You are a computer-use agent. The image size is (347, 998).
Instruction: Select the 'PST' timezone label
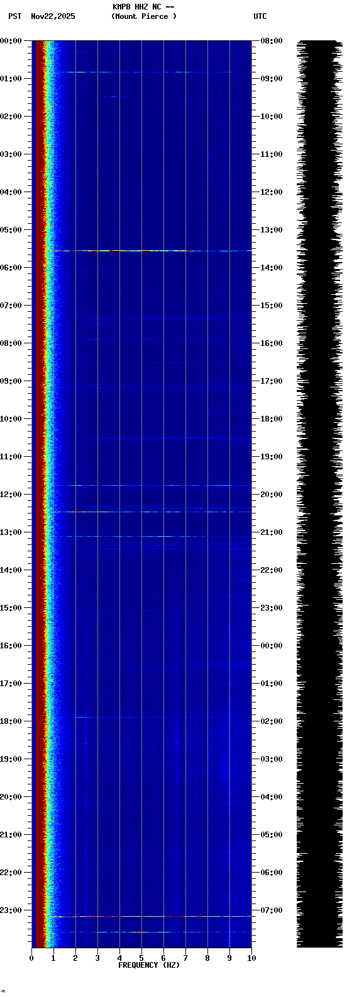[14, 16]
